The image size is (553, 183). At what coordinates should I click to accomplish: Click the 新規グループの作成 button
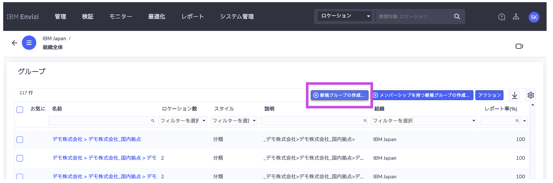click(339, 95)
